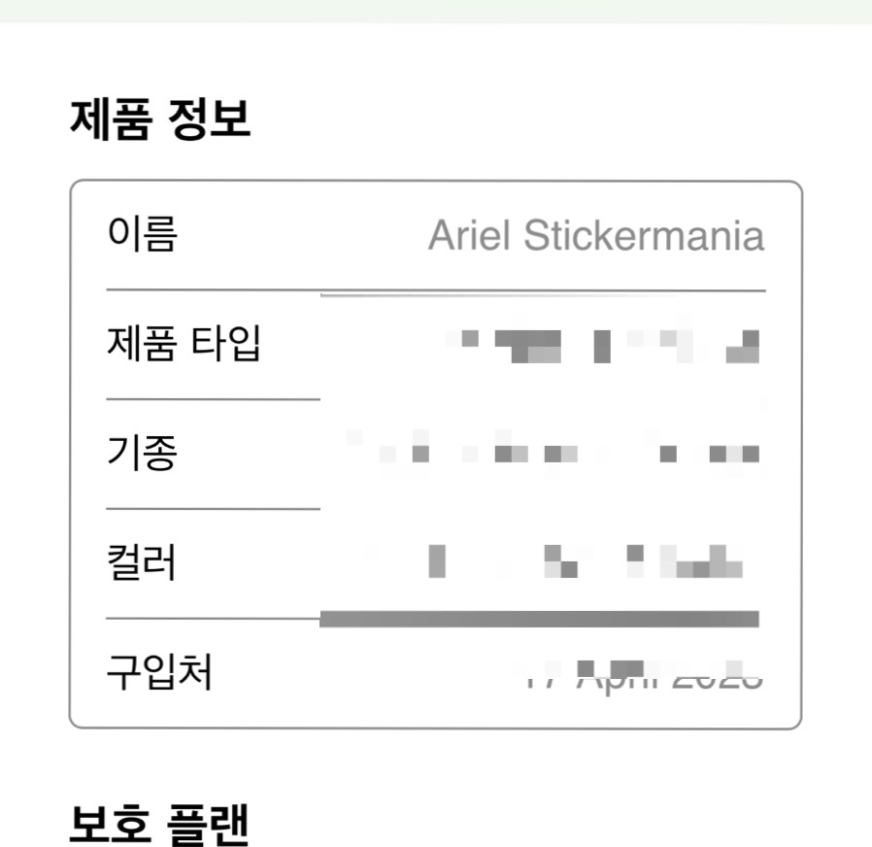This screenshot has width=872, height=847.
Task: Select the 구입처 row label
Action: [159, 672]
